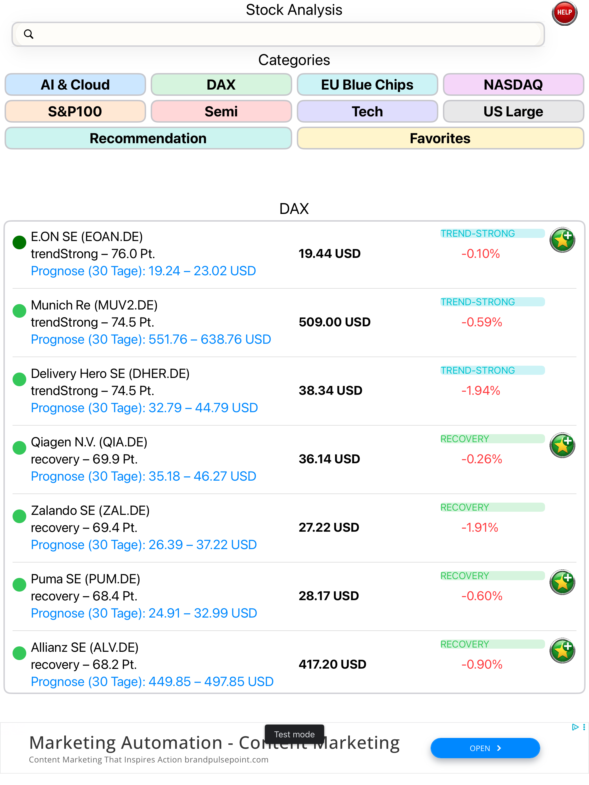Add Qiagen N.V. to favorites star
Viewport: 589px width, 785px height.
click(x=562, y=445)
